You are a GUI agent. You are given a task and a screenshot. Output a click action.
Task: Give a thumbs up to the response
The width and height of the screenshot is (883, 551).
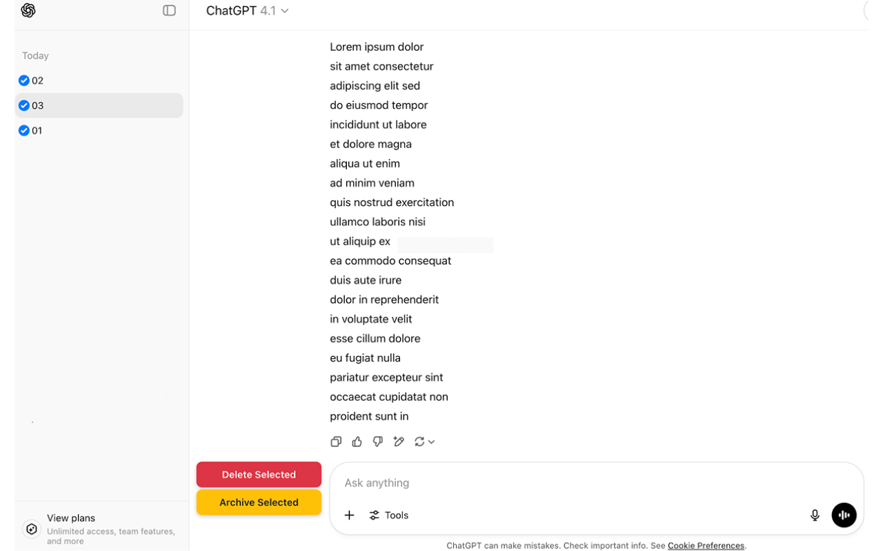click(x=357, y=441)
